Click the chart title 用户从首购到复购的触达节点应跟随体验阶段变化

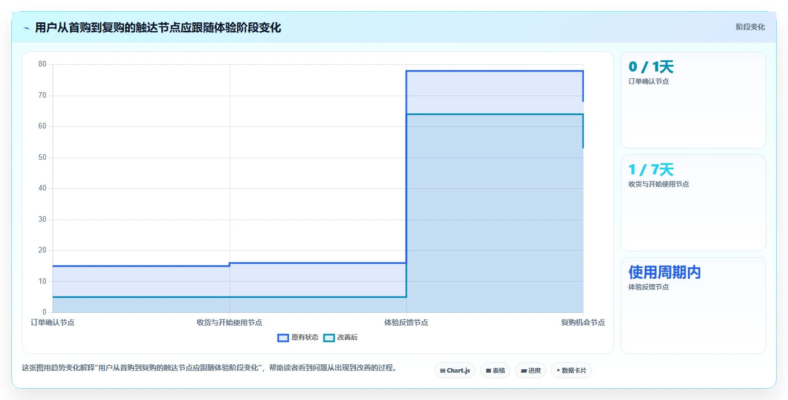(x=158, y=28)
